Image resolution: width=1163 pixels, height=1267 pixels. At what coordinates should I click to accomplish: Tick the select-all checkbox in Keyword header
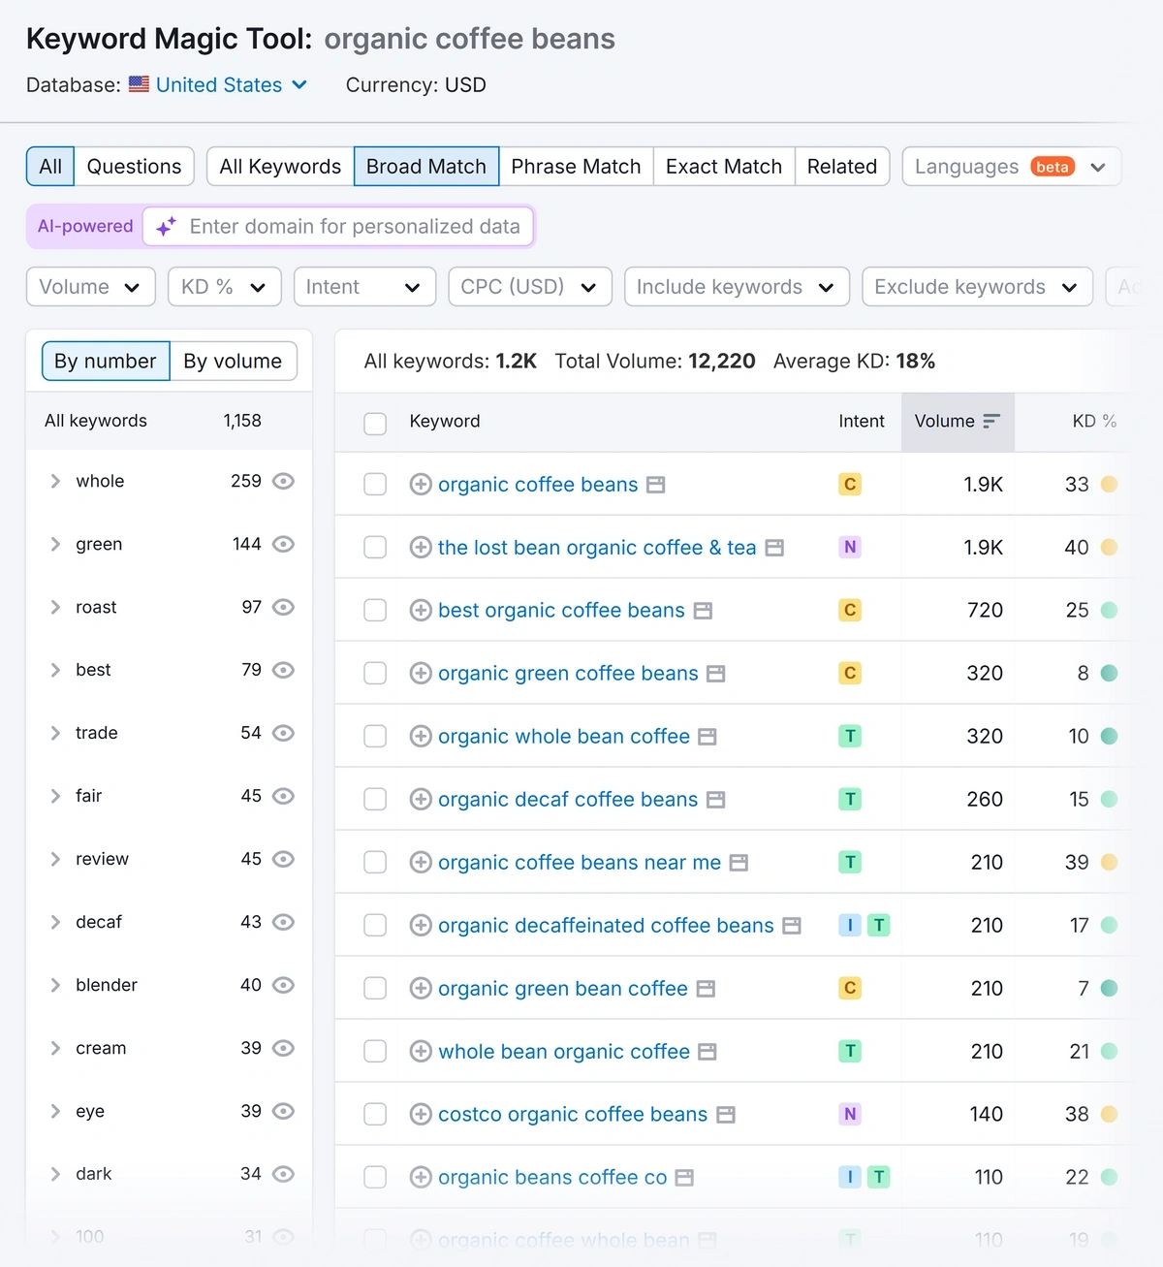tap(375, 423)
